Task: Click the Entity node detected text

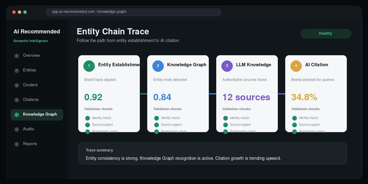Action: coord(170,80)
